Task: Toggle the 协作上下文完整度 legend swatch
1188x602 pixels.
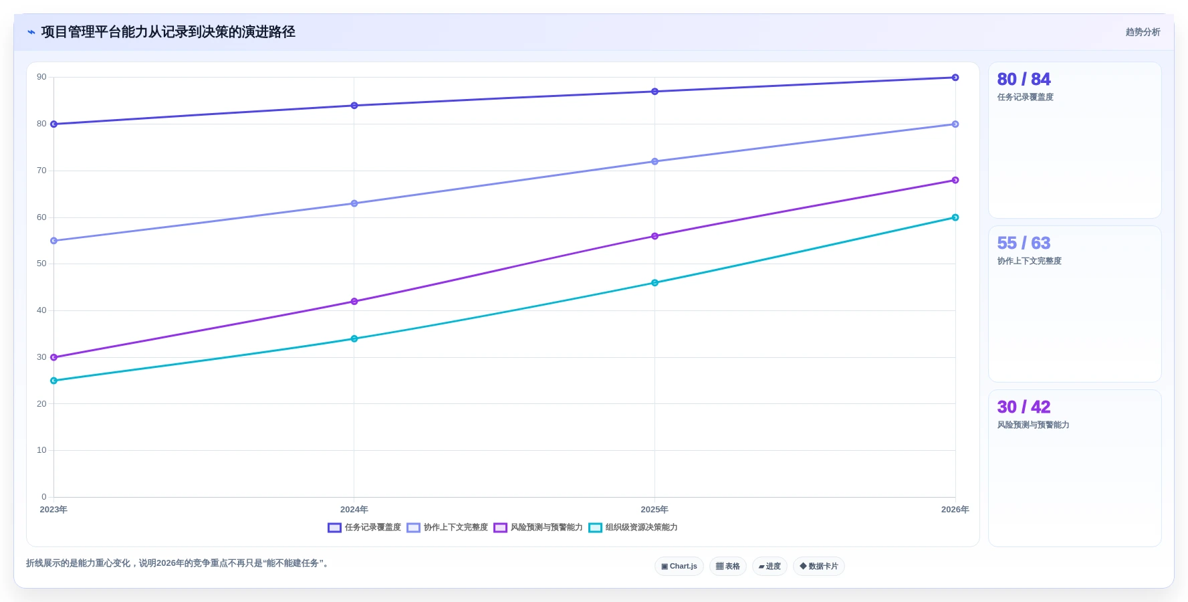Action: pos(413,528)
